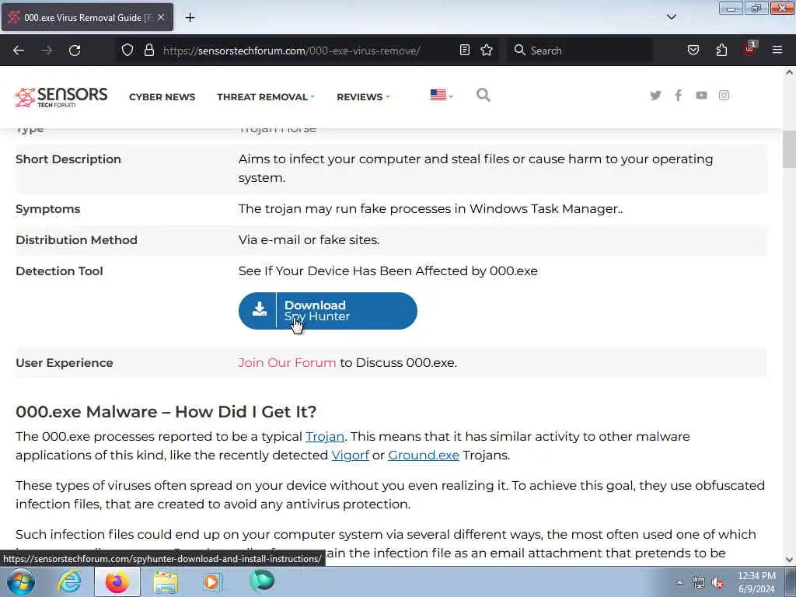Click the 'Via e-mail or fake sites.' text
This screenshot has width=796, height=597.
(x=309, y=239)
